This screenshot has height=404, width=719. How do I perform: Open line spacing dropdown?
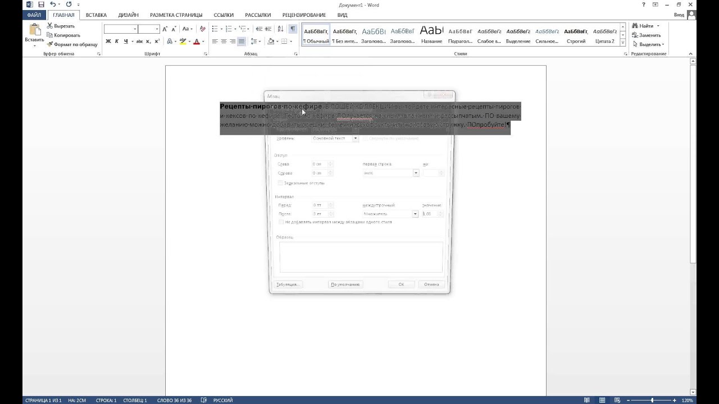[256, 41]
